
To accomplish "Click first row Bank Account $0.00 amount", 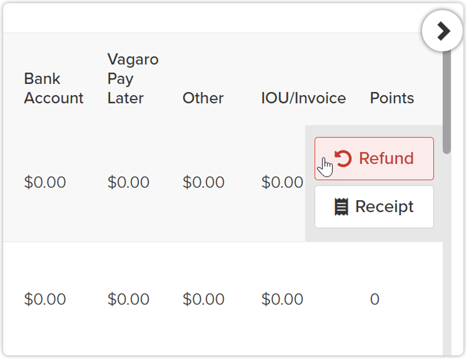I will [x=45, y=182].
